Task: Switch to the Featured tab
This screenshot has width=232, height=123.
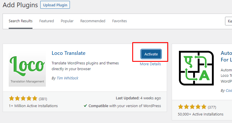Action: [x=47, y=21]
